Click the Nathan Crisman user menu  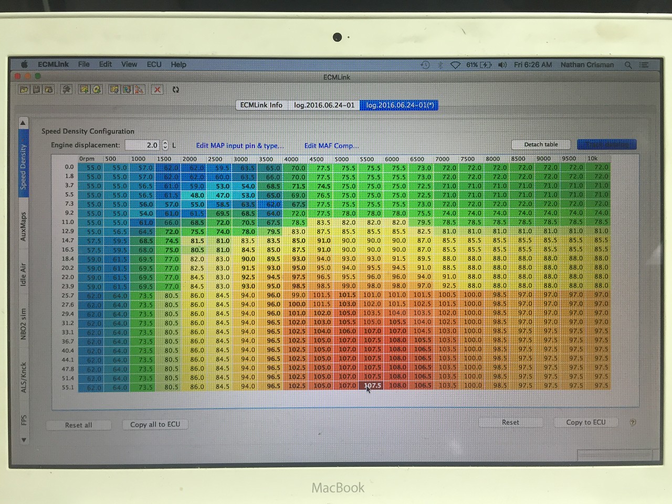[x=587, y=65]
